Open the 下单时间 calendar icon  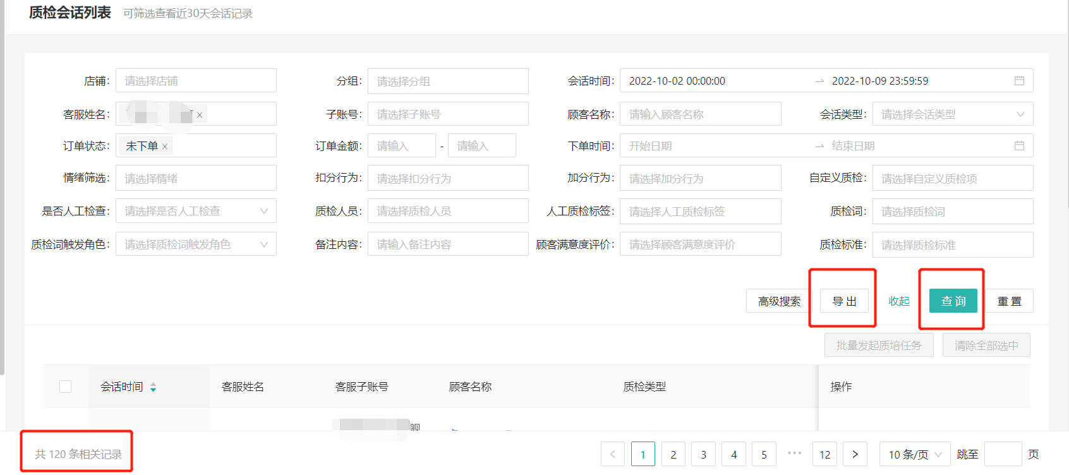click(x=1019, y=146)
